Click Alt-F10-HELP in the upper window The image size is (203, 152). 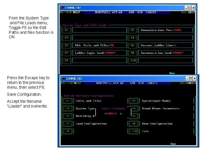pyautogui.click(x=70, y=12)
